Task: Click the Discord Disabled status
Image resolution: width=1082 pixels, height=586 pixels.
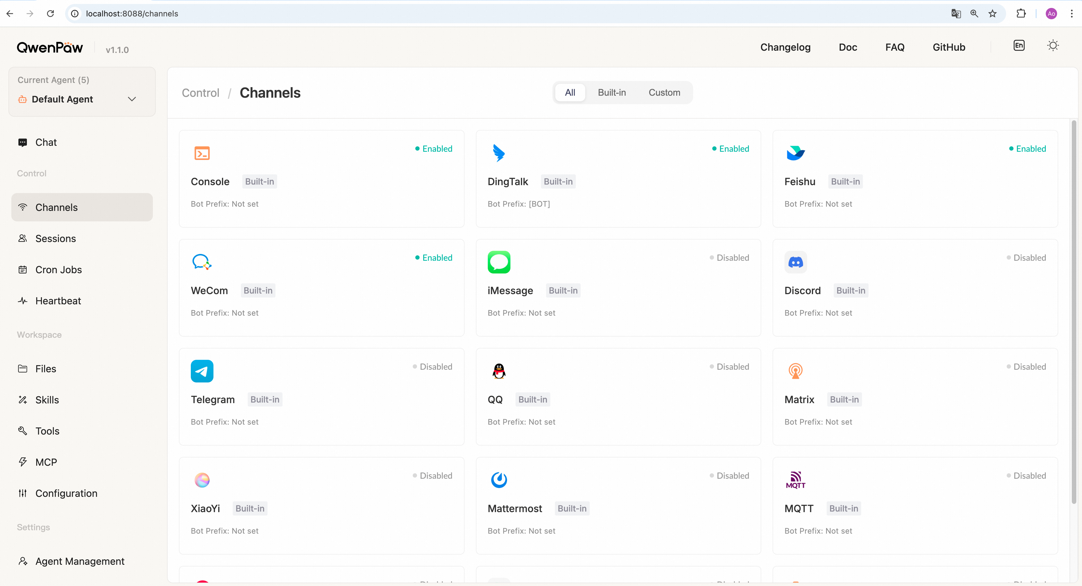Action: coord(1026,258)
